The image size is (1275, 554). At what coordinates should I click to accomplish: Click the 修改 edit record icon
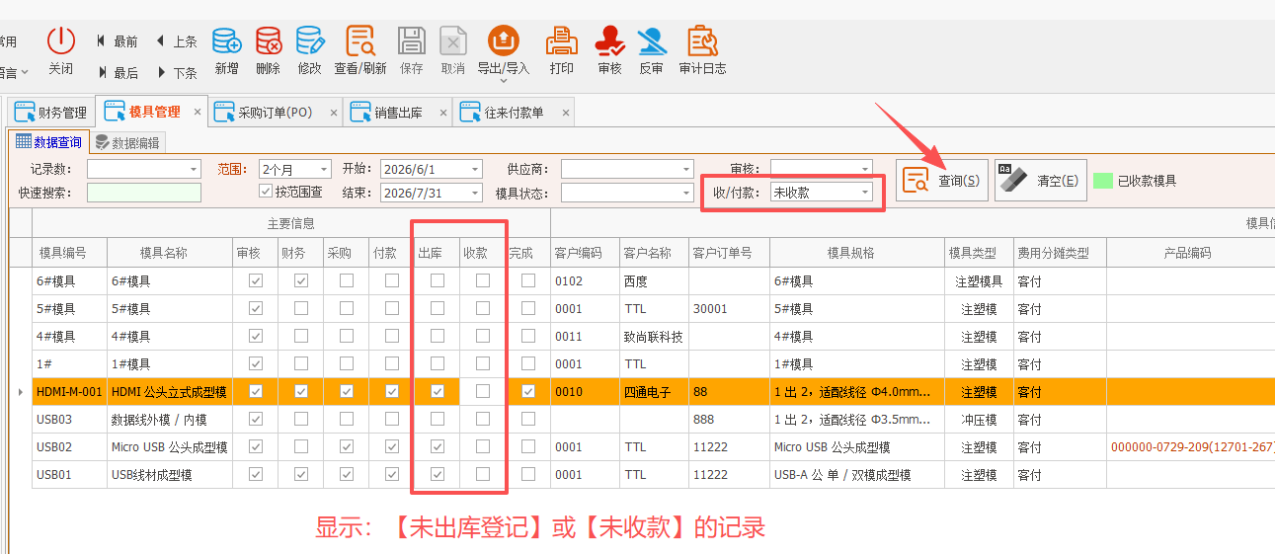pos(309,41)
